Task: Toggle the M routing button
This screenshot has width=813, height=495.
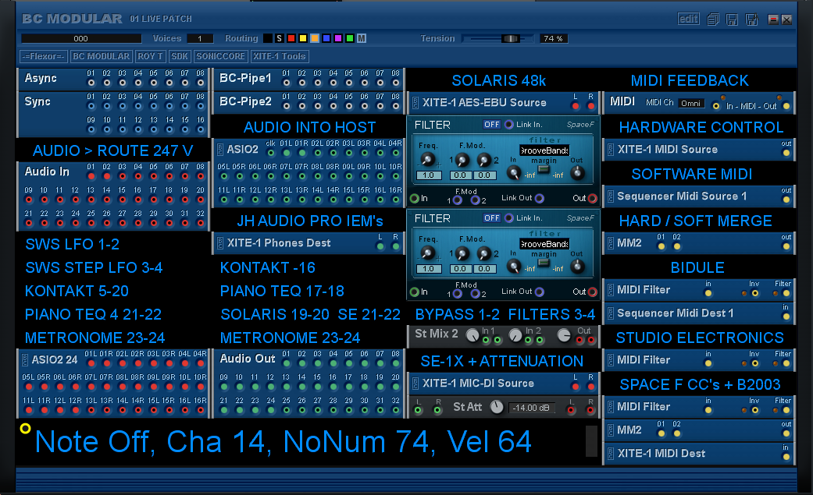Action: point(362,38)
